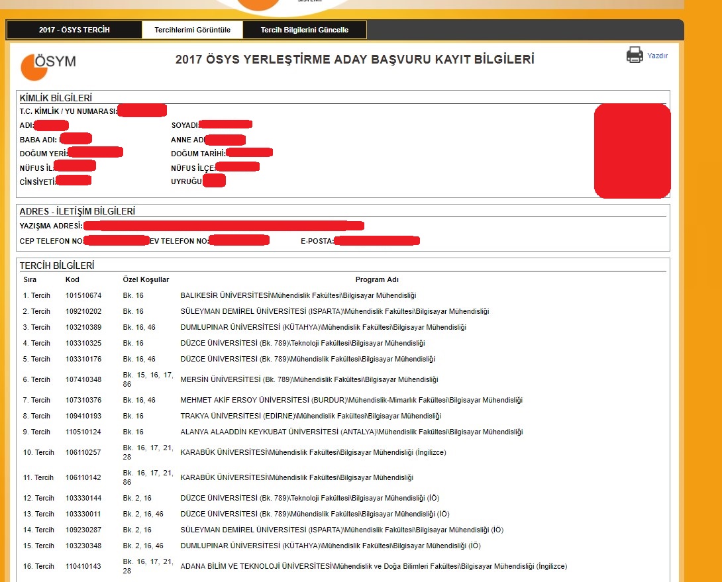Click the printer icon
The width and height of the screenshot is (722, 582).
[x=635, y=56]
